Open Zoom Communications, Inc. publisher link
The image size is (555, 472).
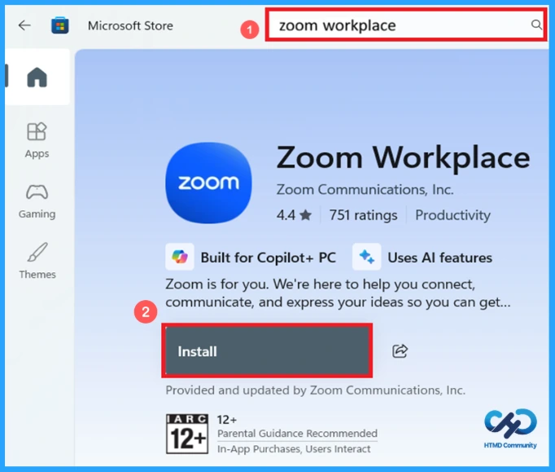tap(365, 190)
